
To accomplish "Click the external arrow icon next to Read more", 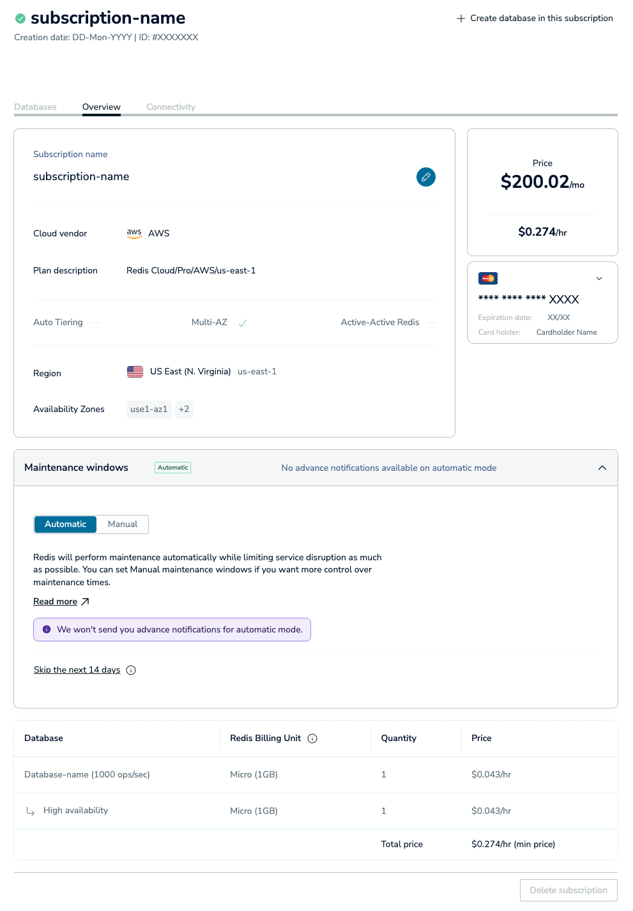I will pos(86,602).
